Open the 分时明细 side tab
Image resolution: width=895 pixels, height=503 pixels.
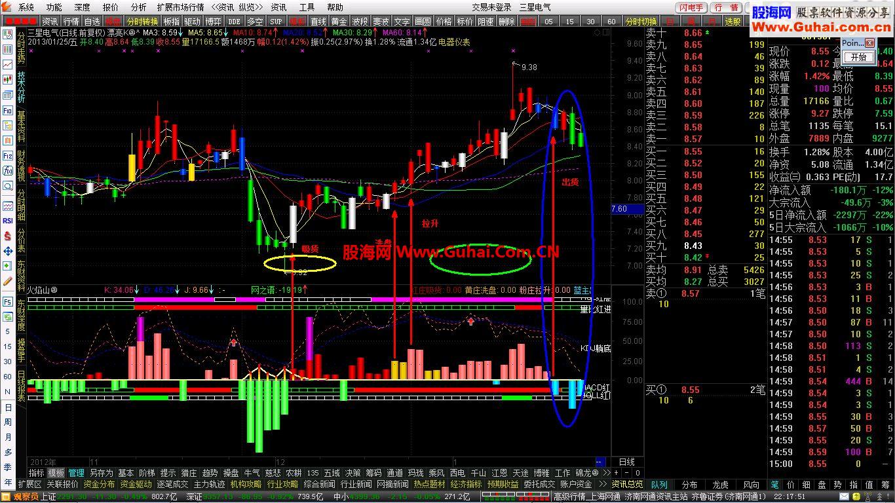pyautogui.click(x=21, y=206)
